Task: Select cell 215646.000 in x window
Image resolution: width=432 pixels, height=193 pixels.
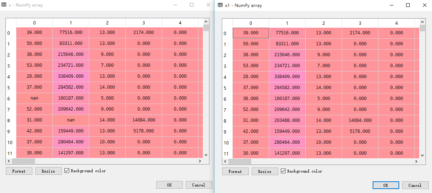Action: tap(71, 54)
